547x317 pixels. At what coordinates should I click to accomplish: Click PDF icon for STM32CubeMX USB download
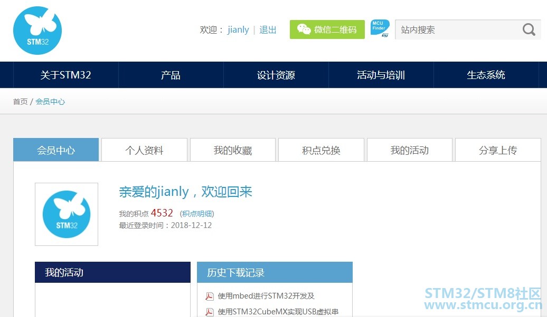209,312
